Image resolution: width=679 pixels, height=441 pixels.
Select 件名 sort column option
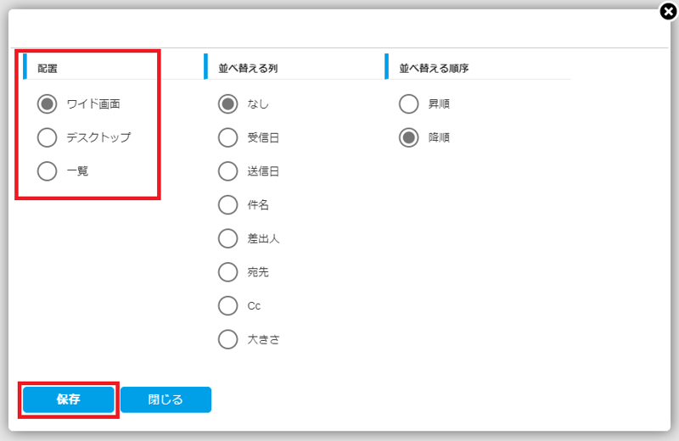[x=227, y=205]
